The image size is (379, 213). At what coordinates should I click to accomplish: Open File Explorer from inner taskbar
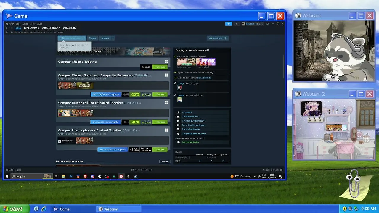pyautogui.click(x=64, y=176)
